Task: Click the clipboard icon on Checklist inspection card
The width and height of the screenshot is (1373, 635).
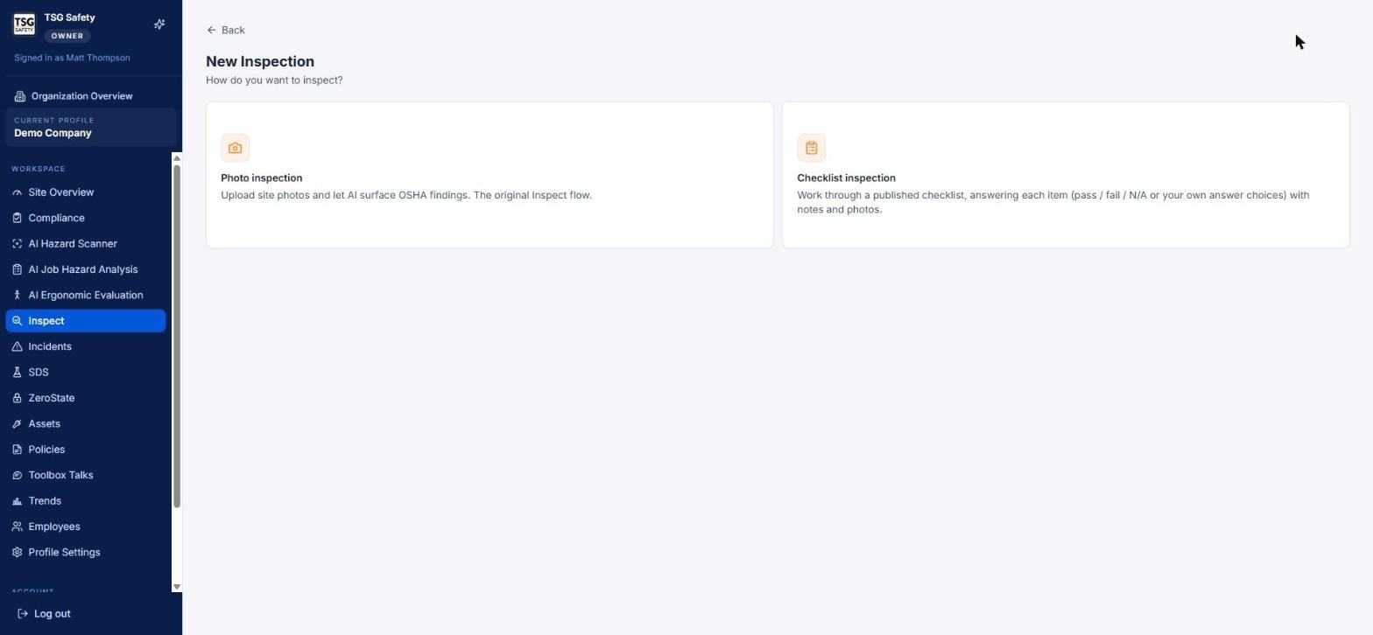Action: [x=811, y=148]
